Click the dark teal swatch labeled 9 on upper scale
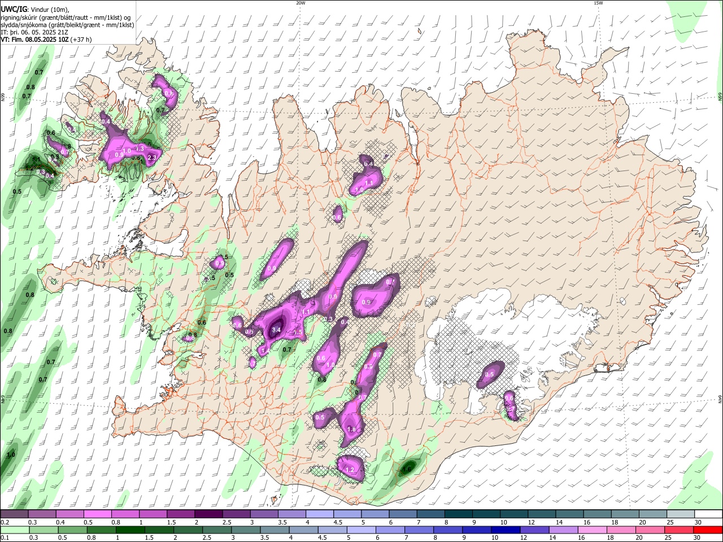Image resolution: width=723 pixels, height=542 pixels. (486, 514)
